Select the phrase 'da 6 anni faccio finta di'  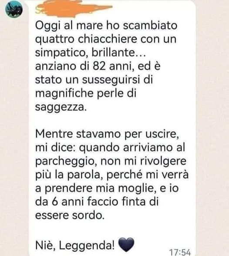97,202
